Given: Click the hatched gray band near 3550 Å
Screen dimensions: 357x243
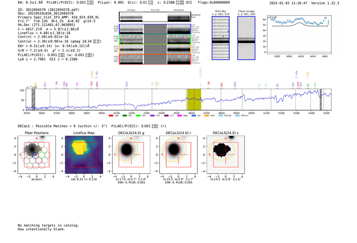Looking at the screenshot, I should tap(33, 99).
